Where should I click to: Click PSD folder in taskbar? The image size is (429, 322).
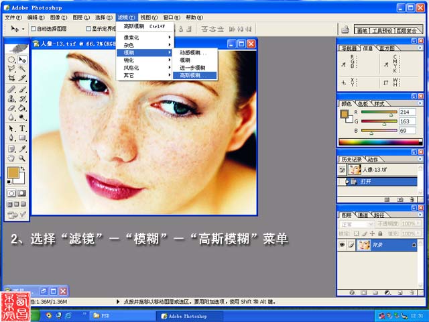click(x=123, y=316)
